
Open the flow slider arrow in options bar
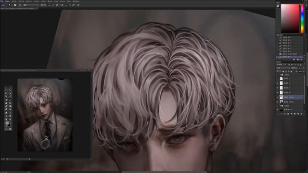point(70,5)
